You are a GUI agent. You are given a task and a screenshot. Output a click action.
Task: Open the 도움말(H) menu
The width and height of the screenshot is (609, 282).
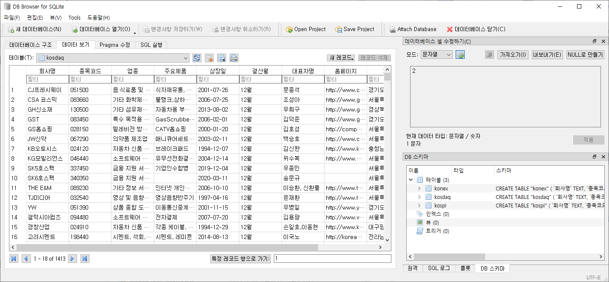coord(98,17)
